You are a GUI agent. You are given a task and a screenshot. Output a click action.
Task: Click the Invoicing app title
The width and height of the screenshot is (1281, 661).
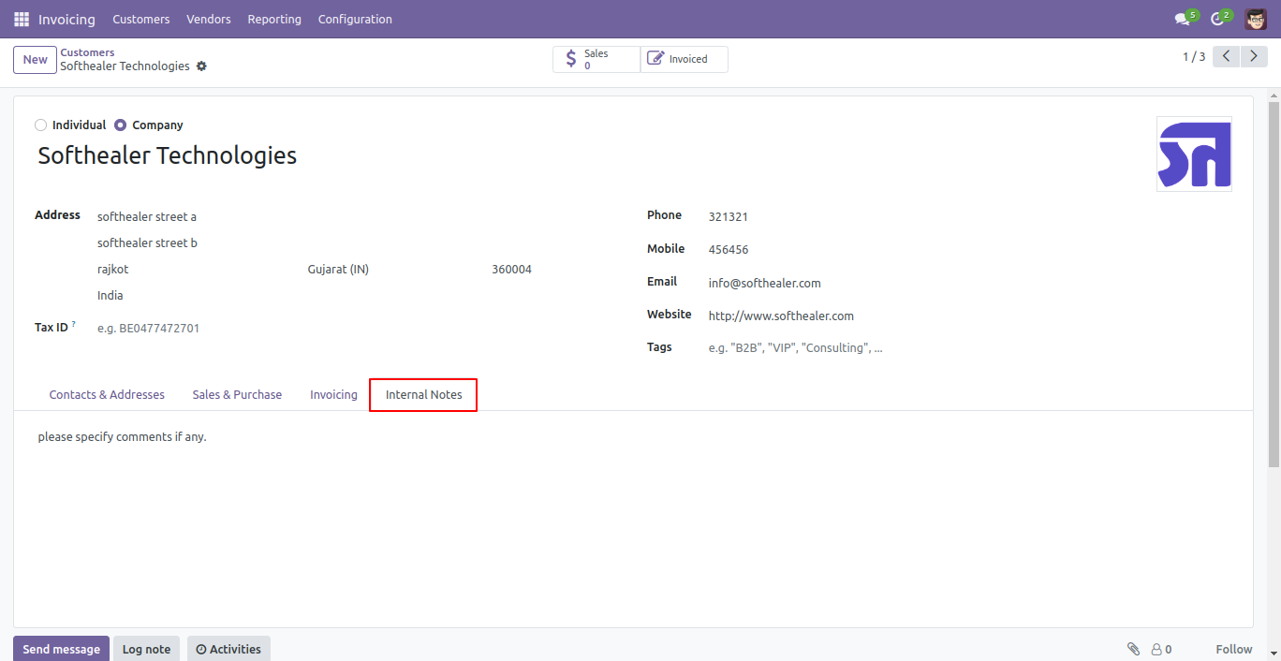pos(66,19)
